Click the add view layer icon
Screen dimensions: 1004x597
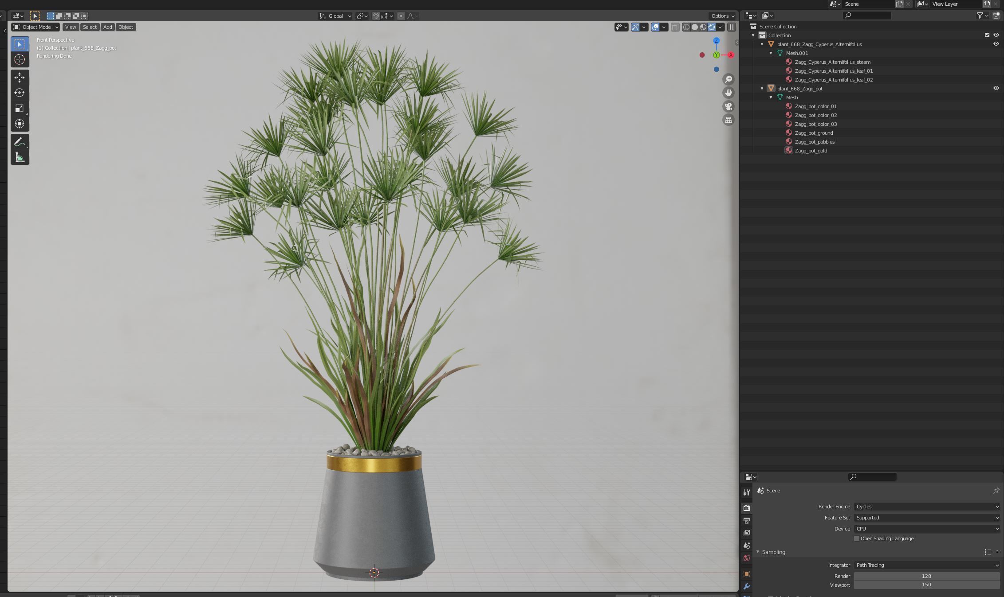point(987,4)
